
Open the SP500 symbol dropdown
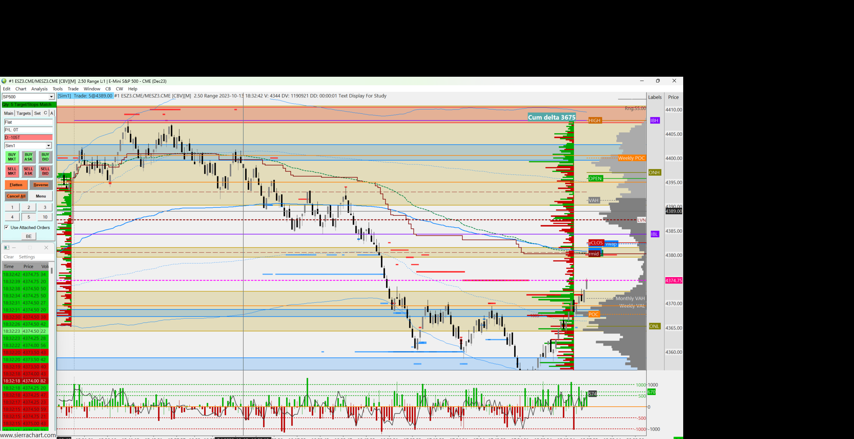click(51, 97)
